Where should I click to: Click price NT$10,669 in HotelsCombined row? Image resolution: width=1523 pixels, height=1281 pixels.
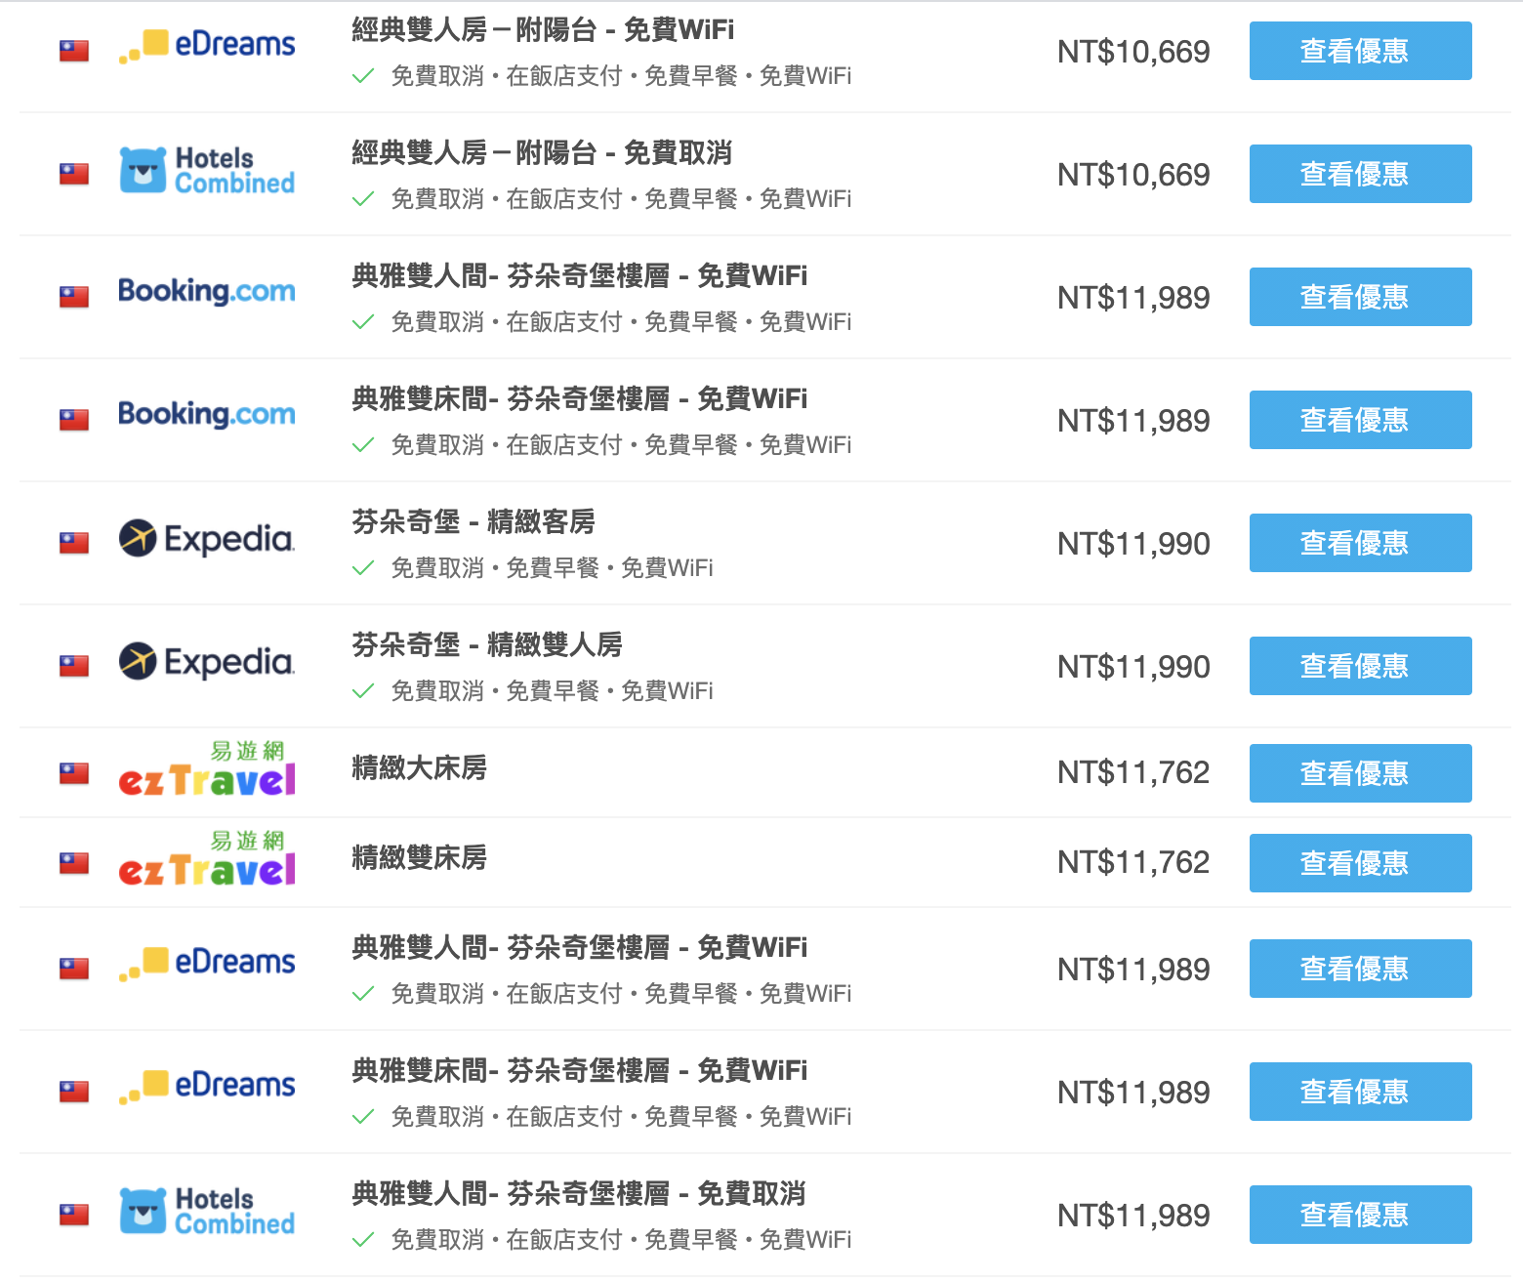click(x=1133, y=175)
